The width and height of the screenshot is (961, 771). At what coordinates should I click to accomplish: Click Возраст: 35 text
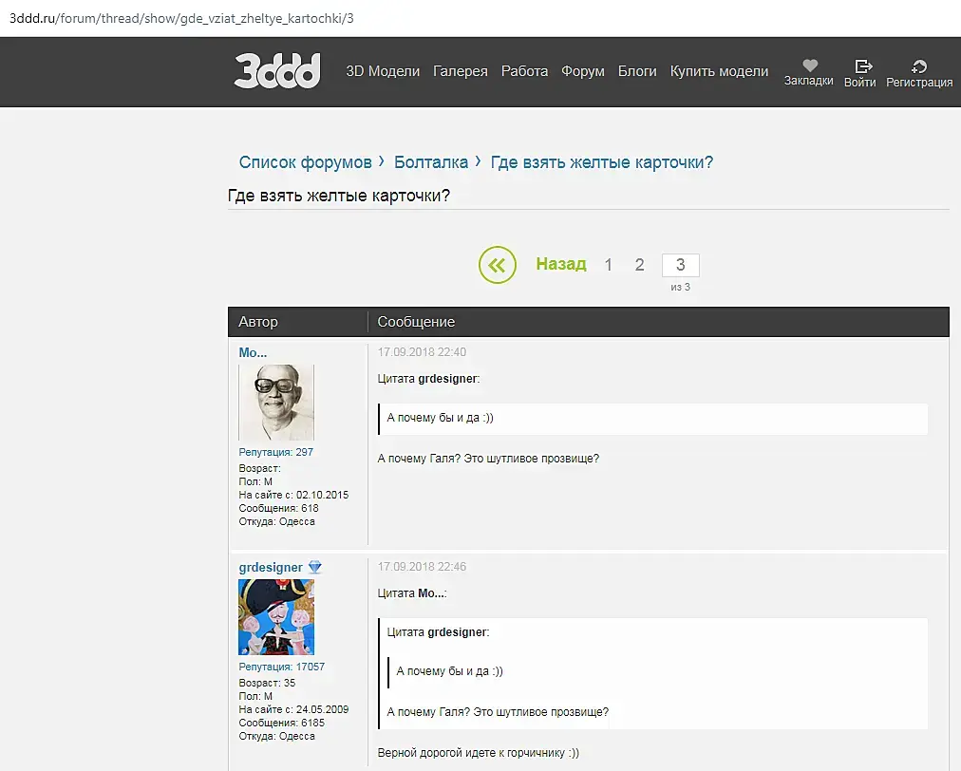coord(267,683)
